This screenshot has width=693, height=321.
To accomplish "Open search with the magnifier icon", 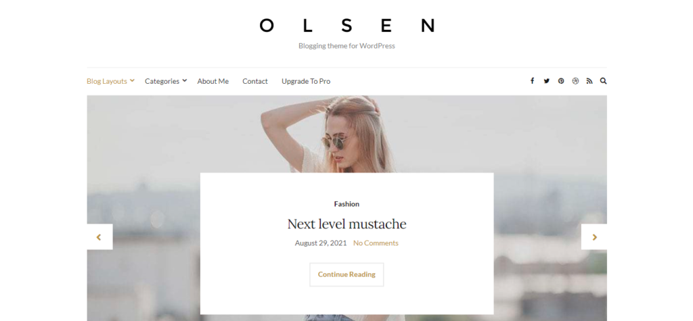I will [x=603, y=81].
